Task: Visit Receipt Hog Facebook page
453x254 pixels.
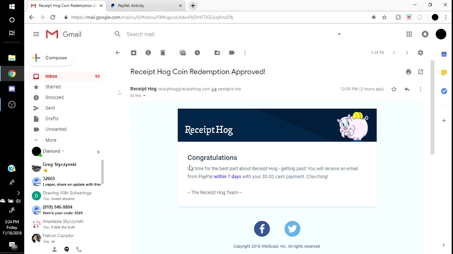Action: [x=262, y=229]
